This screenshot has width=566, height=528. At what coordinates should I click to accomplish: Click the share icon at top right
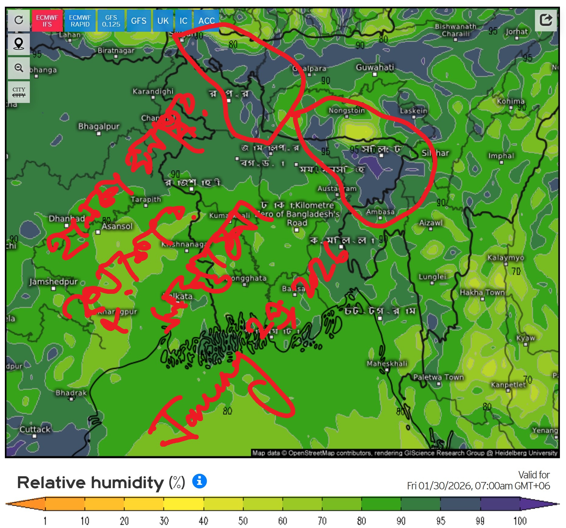coord(546,20)
